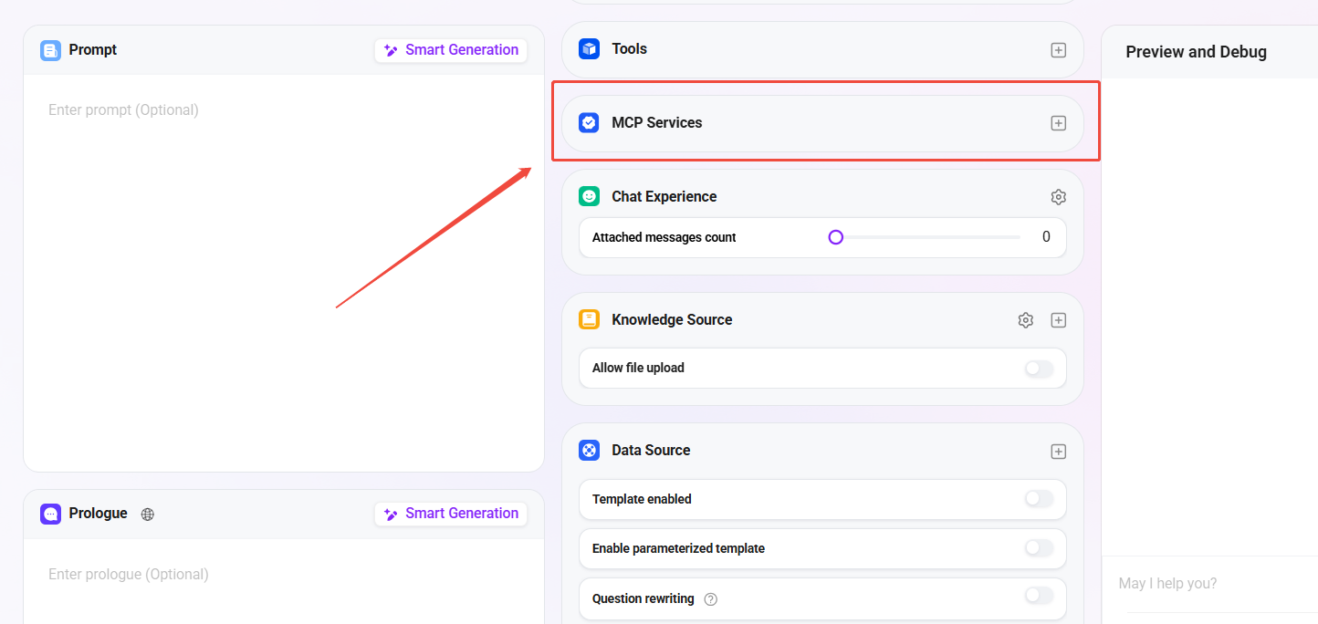Viewport: 1318px width, 624px height.
Task: Click the Template enabled label
Action: 642,500
